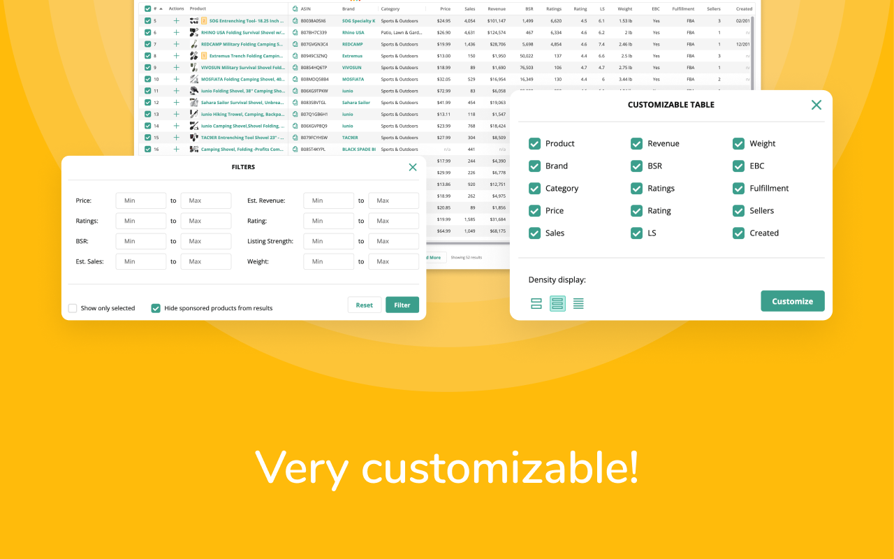The height and width of the screenshot is (559, 894).
Task: Click the plus icon in the REDCAMP Military row
Action: 176,44
